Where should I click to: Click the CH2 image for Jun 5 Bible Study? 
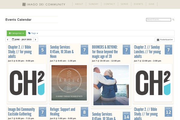(x=27, y=83)
